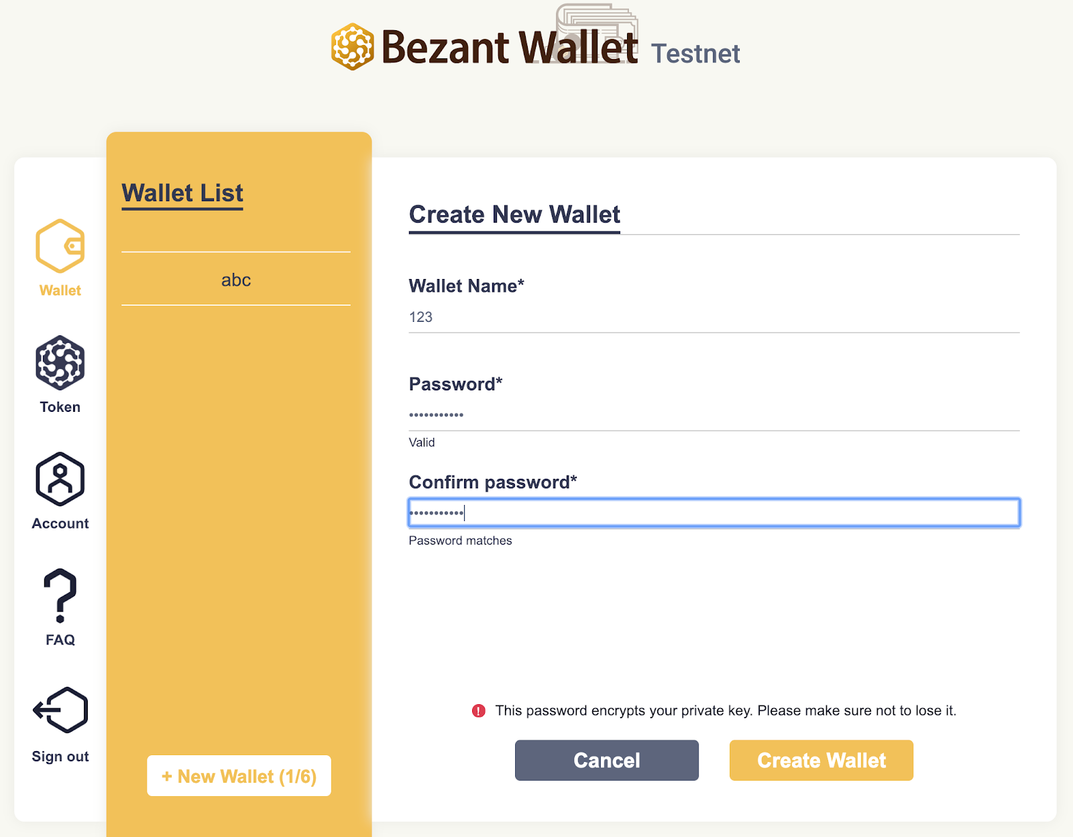Viewport: 1073px width, 837px height.
Task: Click the Create New Wallet heading
Action: [514, 215]
